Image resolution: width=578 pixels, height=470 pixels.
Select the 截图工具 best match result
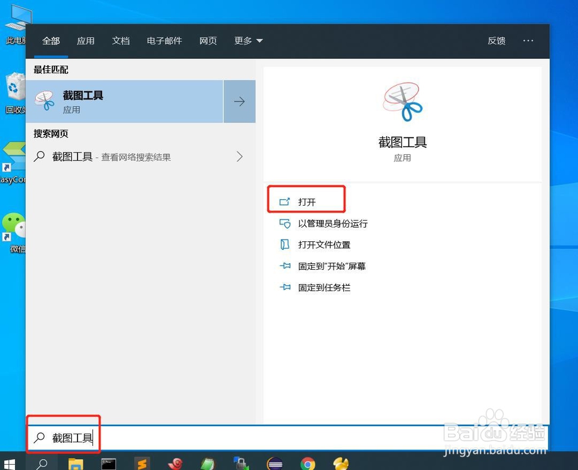click(x=124, y=101)
